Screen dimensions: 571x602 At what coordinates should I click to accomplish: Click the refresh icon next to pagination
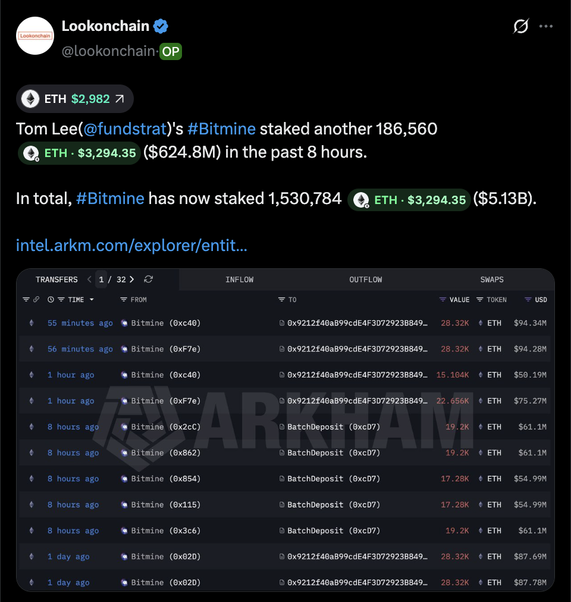[148, 280]
